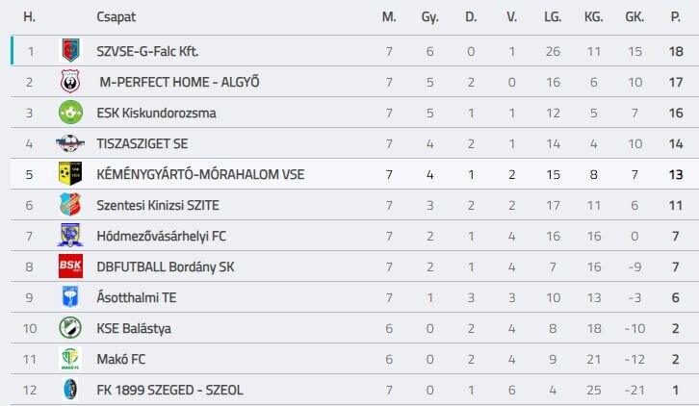Click the Makó FC logo
This screenshot has height=406, width=699.
[x=70, y=358]
